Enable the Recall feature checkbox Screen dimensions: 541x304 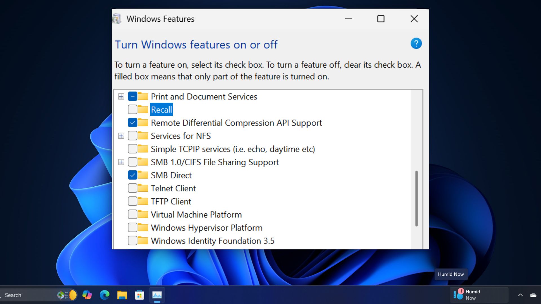132,109
